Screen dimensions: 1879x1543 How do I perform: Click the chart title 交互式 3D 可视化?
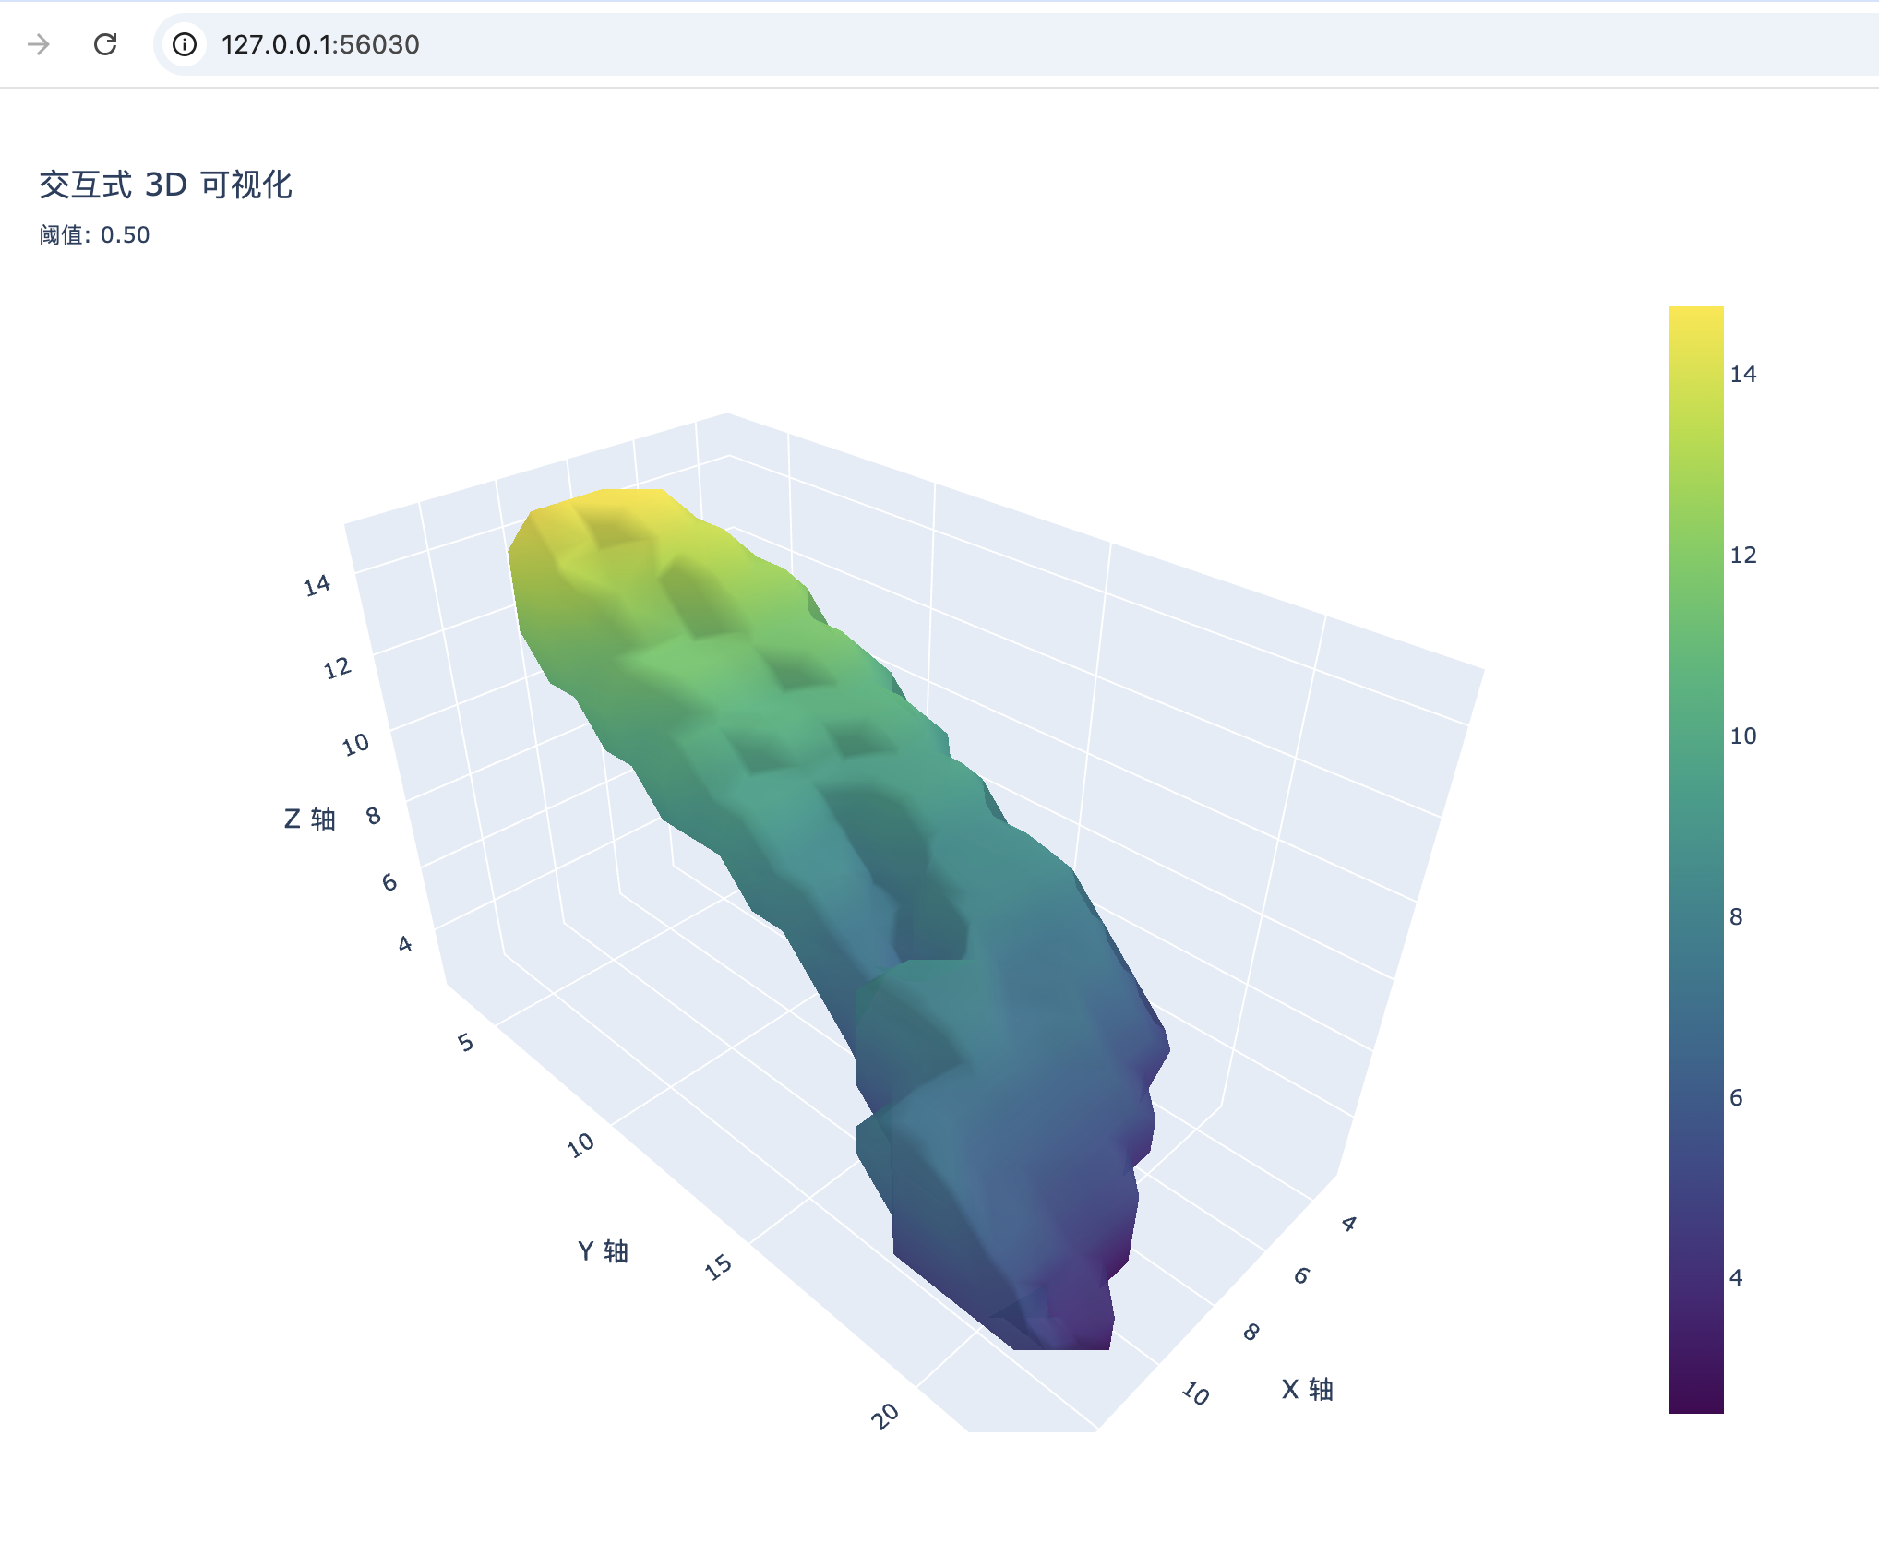(165, 185)
